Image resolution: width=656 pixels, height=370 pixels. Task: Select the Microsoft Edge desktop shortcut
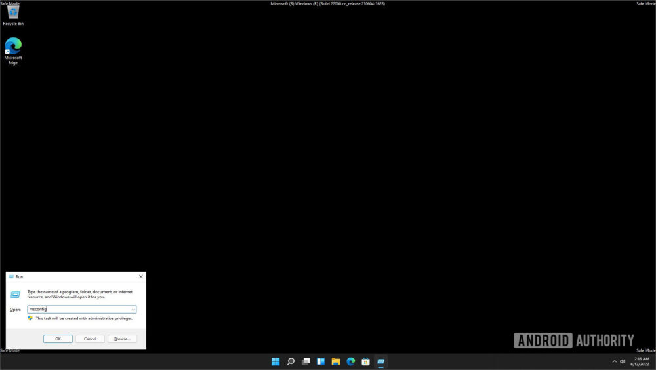coord(13,50)
